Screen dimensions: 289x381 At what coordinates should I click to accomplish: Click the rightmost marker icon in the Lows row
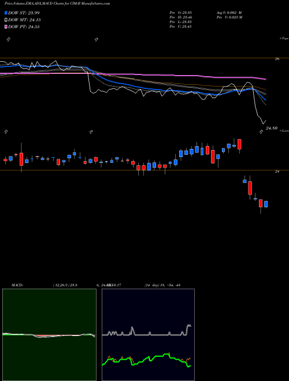click(261, 132)
